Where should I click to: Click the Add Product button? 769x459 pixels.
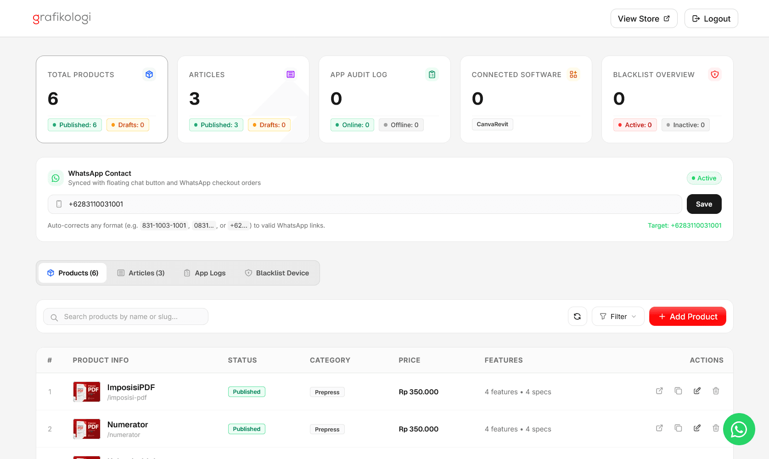tap(688, 316)
